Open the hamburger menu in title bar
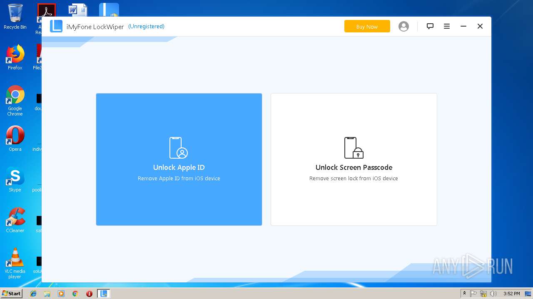The height and width of the screenshot is (299, 533). pos(447,26)
